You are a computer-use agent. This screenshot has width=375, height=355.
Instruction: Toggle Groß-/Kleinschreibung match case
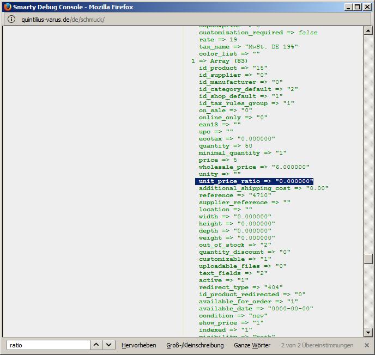click(x=195, y=345)
